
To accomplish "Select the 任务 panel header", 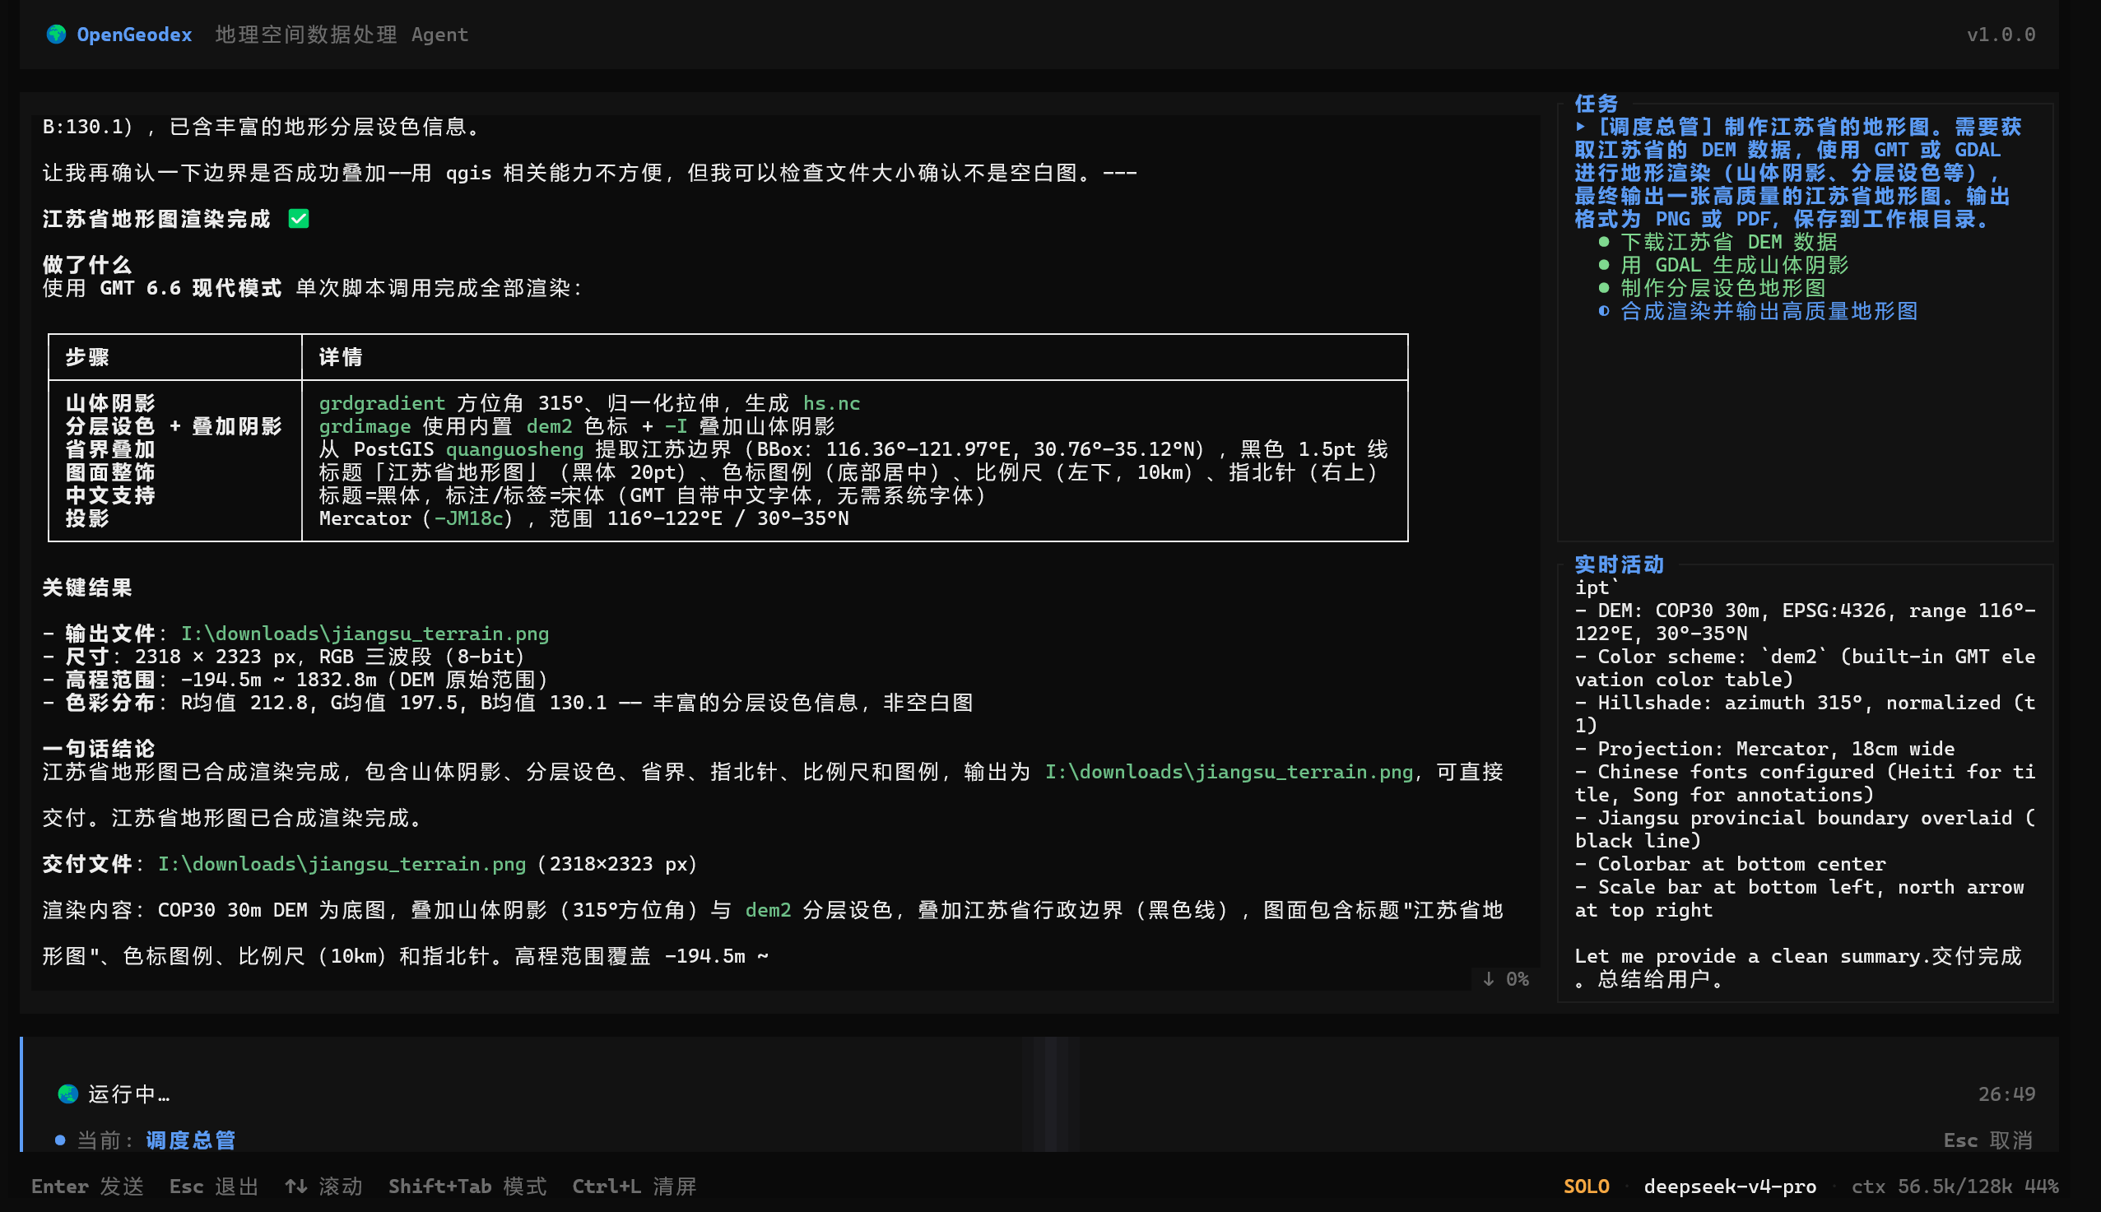I will [1597, 103].
